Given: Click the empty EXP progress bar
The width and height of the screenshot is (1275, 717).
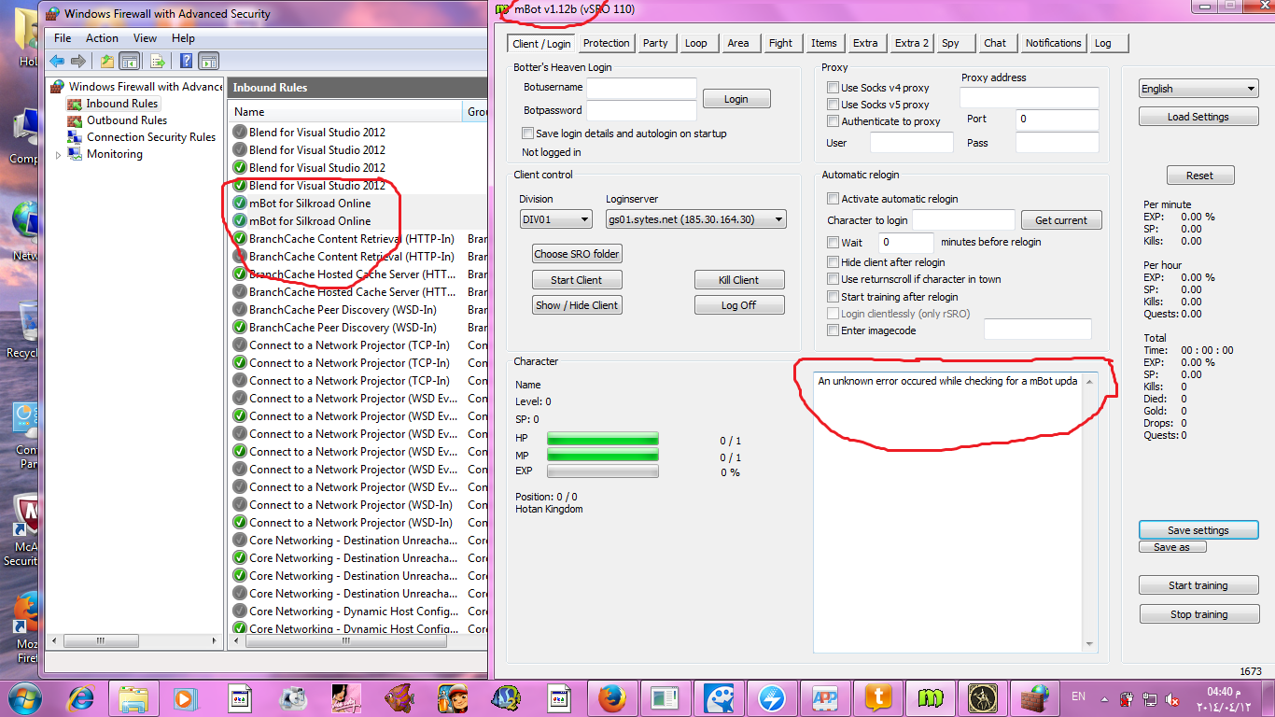Looking at the screenshot, I should [603, 471].
